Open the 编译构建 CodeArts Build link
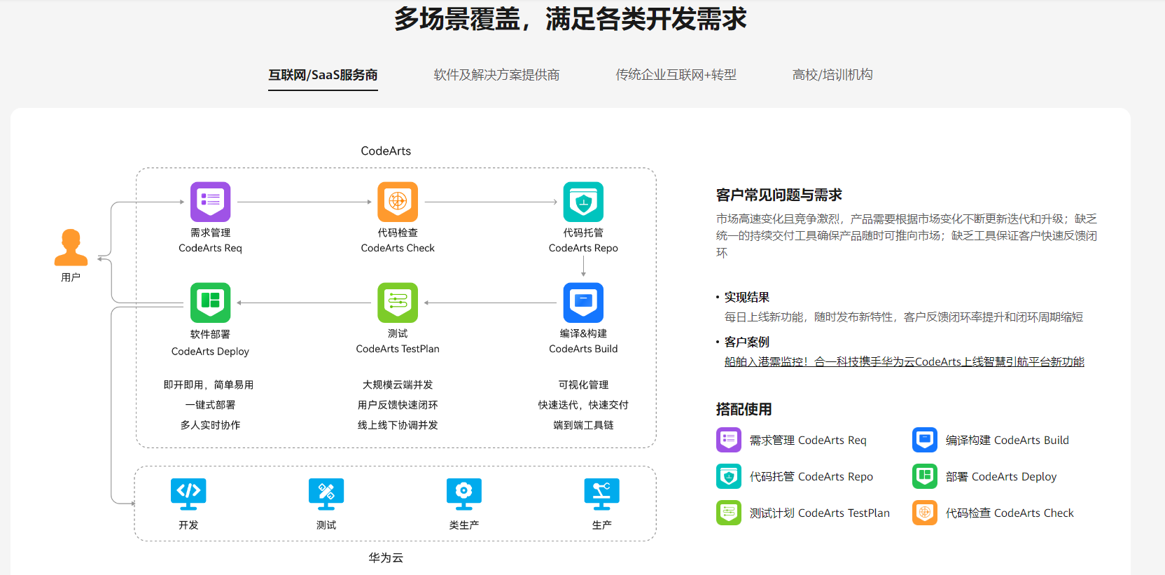This screenshot has width=1165, height=575. coord(1007,440)
